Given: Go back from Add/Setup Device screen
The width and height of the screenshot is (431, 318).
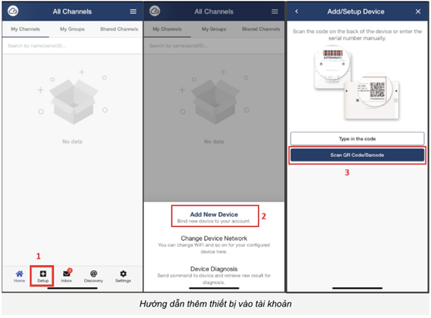Looking at the screenshot, I should pos(296,11).
